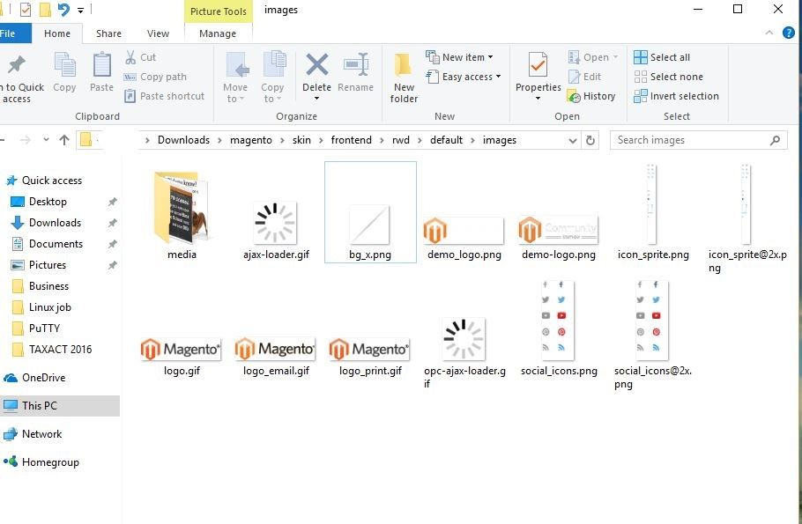Click the magento breadcrumb segment
Viewport: 802px width, 524px height.
pyautogui.click(x=251, y=140)
